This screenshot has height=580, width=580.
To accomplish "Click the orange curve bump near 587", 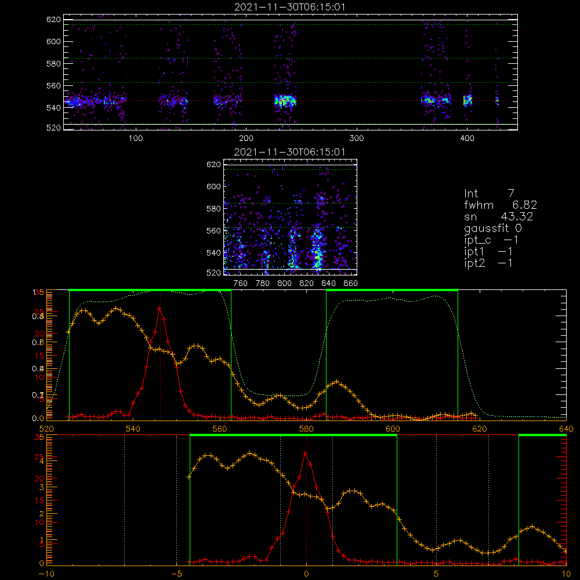I will [336, 382].
